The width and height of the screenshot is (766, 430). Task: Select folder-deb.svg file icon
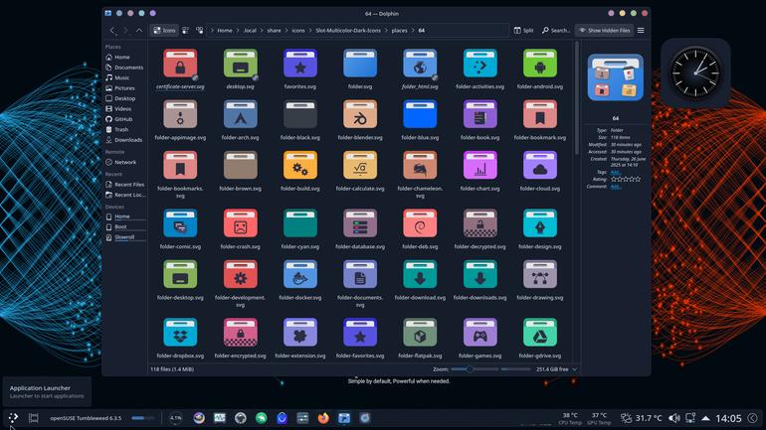[x=420, y=223]
